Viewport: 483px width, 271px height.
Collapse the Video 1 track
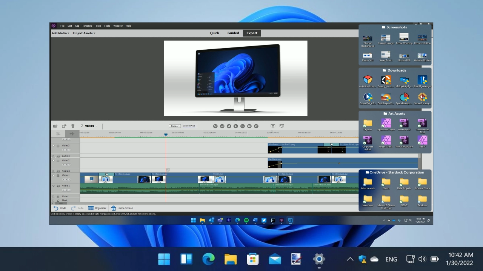pyautogui.click(x=53, y=175)
